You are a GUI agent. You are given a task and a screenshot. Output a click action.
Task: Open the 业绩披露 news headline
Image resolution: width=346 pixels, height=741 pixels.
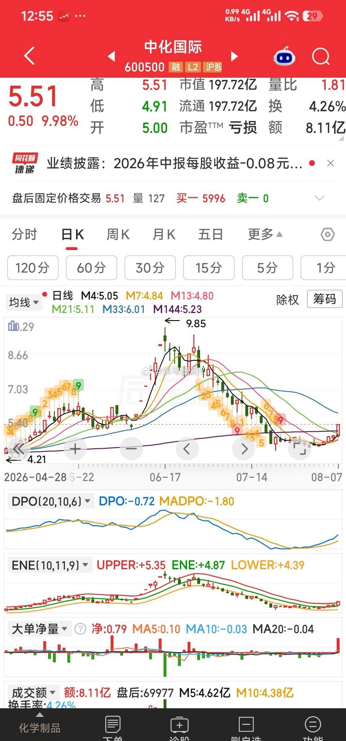[174, 163]
